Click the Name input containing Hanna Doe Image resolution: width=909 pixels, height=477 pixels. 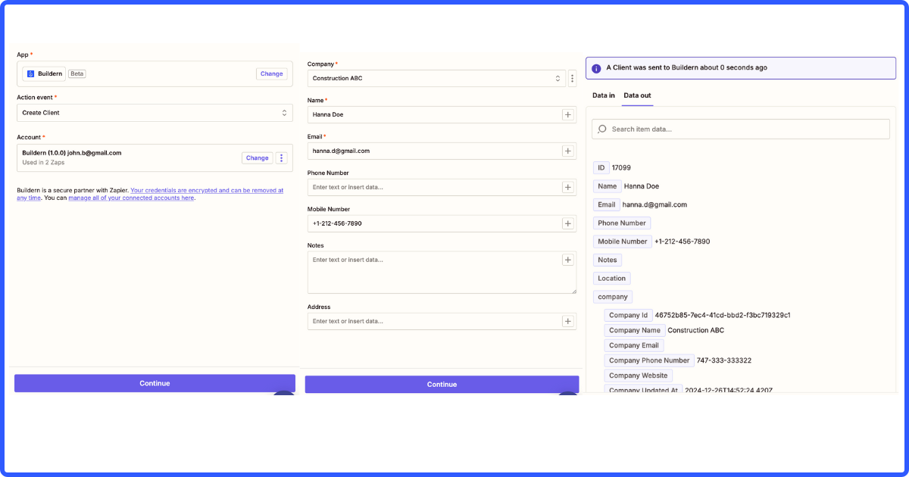click(442, 114)
